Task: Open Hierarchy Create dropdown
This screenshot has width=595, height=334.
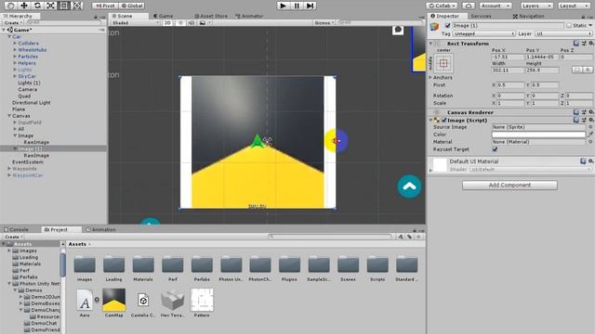Action: tap(14, 22)
